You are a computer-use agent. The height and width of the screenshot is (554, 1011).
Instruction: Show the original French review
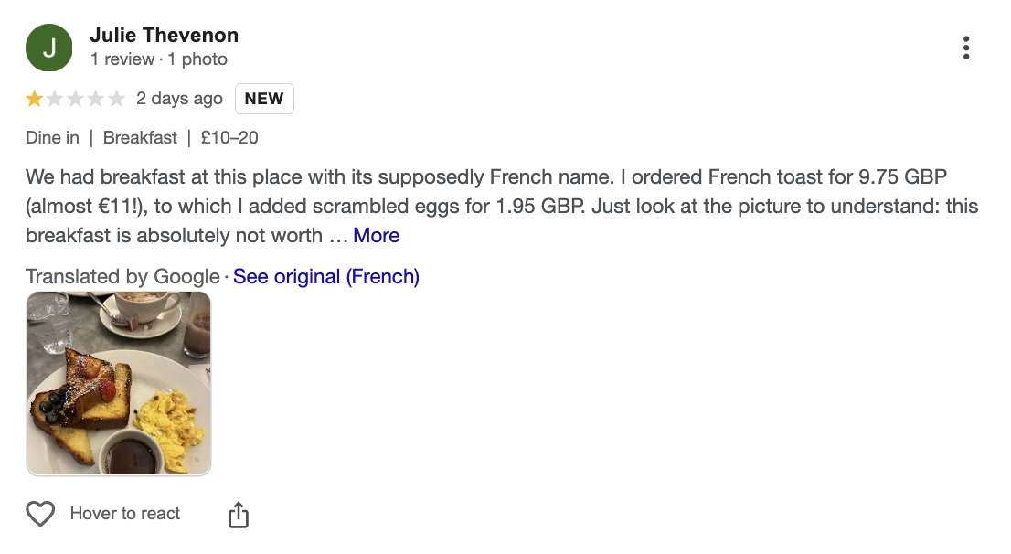(326, 276)
